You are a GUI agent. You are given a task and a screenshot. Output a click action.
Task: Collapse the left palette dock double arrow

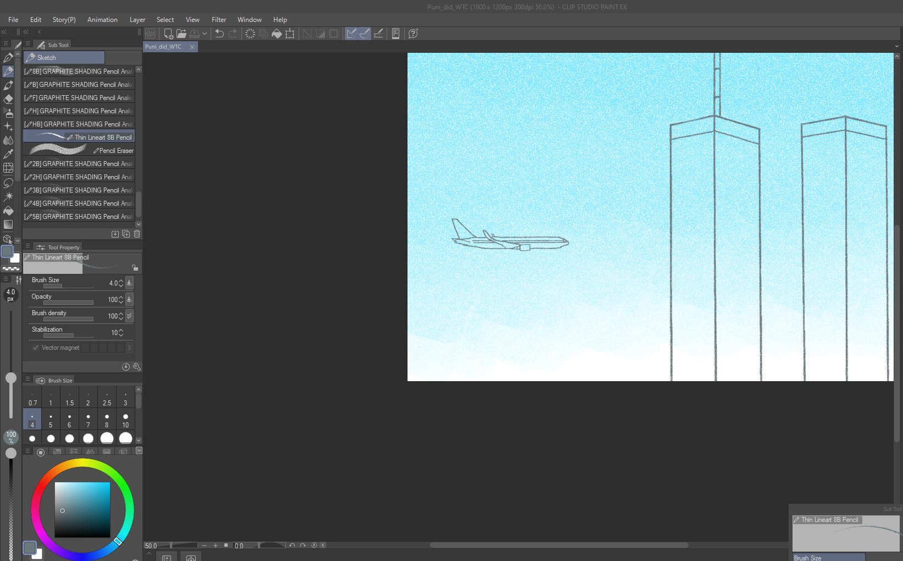(4, 32)
